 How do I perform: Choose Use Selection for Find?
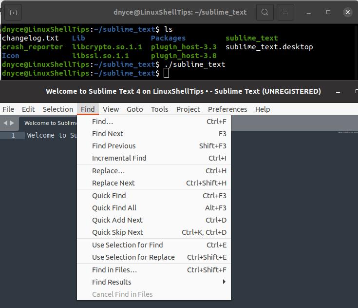[154, 245]
